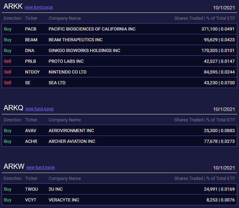Click the 84,595 | 0.0244 shares value
This screenshot has height=208, width=239.
(219, 72)
